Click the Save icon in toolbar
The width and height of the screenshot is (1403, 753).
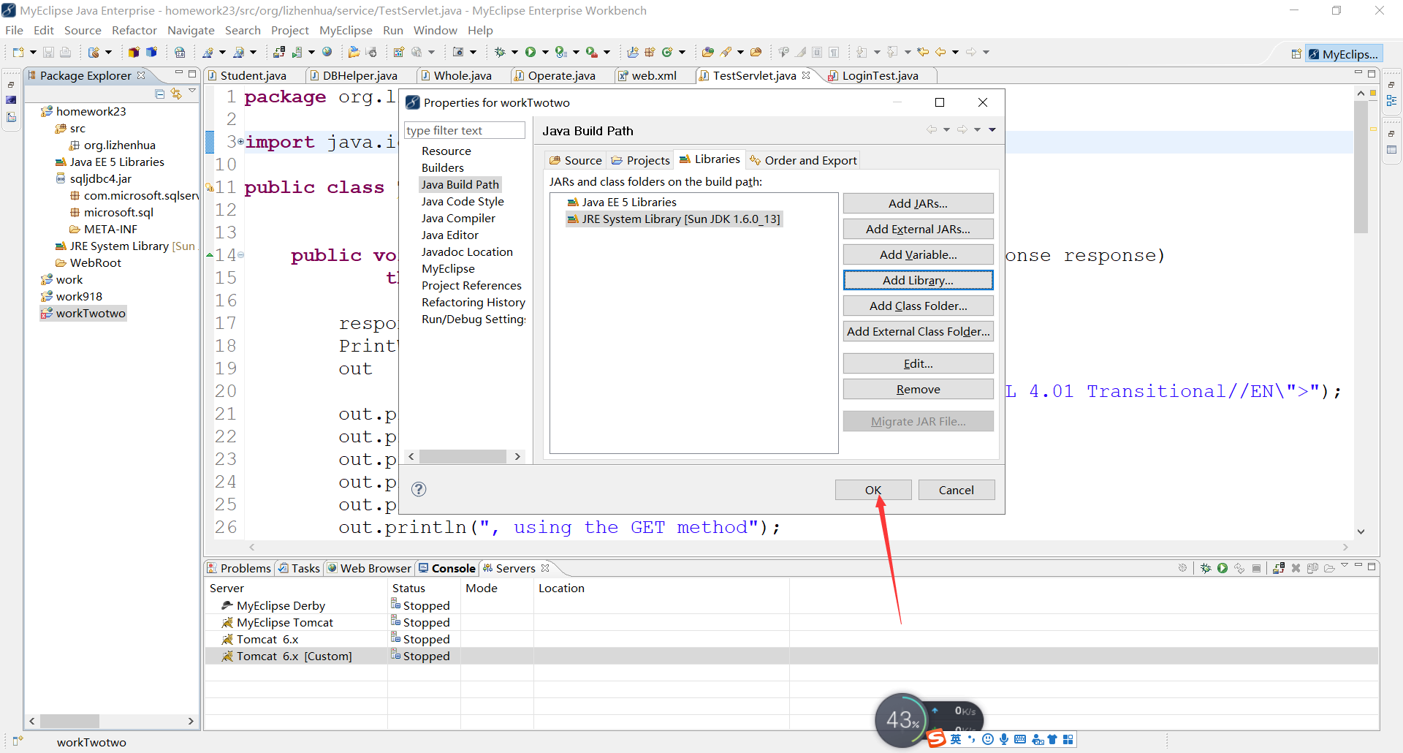(48, 52)
